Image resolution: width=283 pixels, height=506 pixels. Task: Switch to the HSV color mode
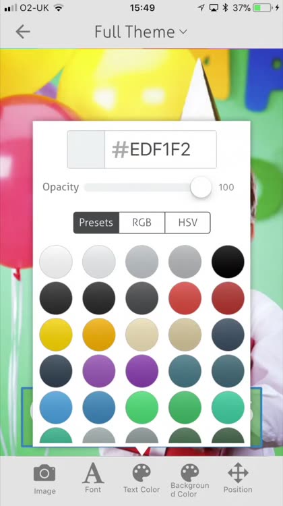(187, 223)
